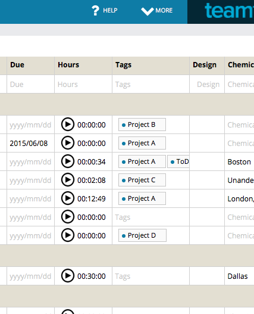254x314 pixels.
Task: Start the timer showing 00:30:00
Action: click(x=68, y=276)
